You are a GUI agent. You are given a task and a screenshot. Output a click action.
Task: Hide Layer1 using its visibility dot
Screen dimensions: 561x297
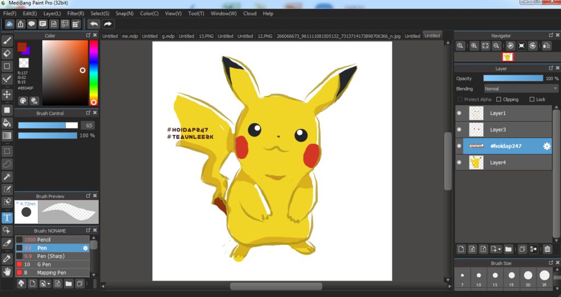(x=459, y=113)
